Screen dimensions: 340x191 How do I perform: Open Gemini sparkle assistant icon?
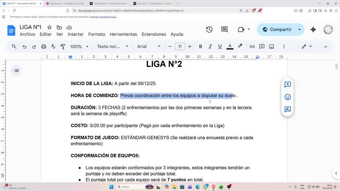click(313, 29)
